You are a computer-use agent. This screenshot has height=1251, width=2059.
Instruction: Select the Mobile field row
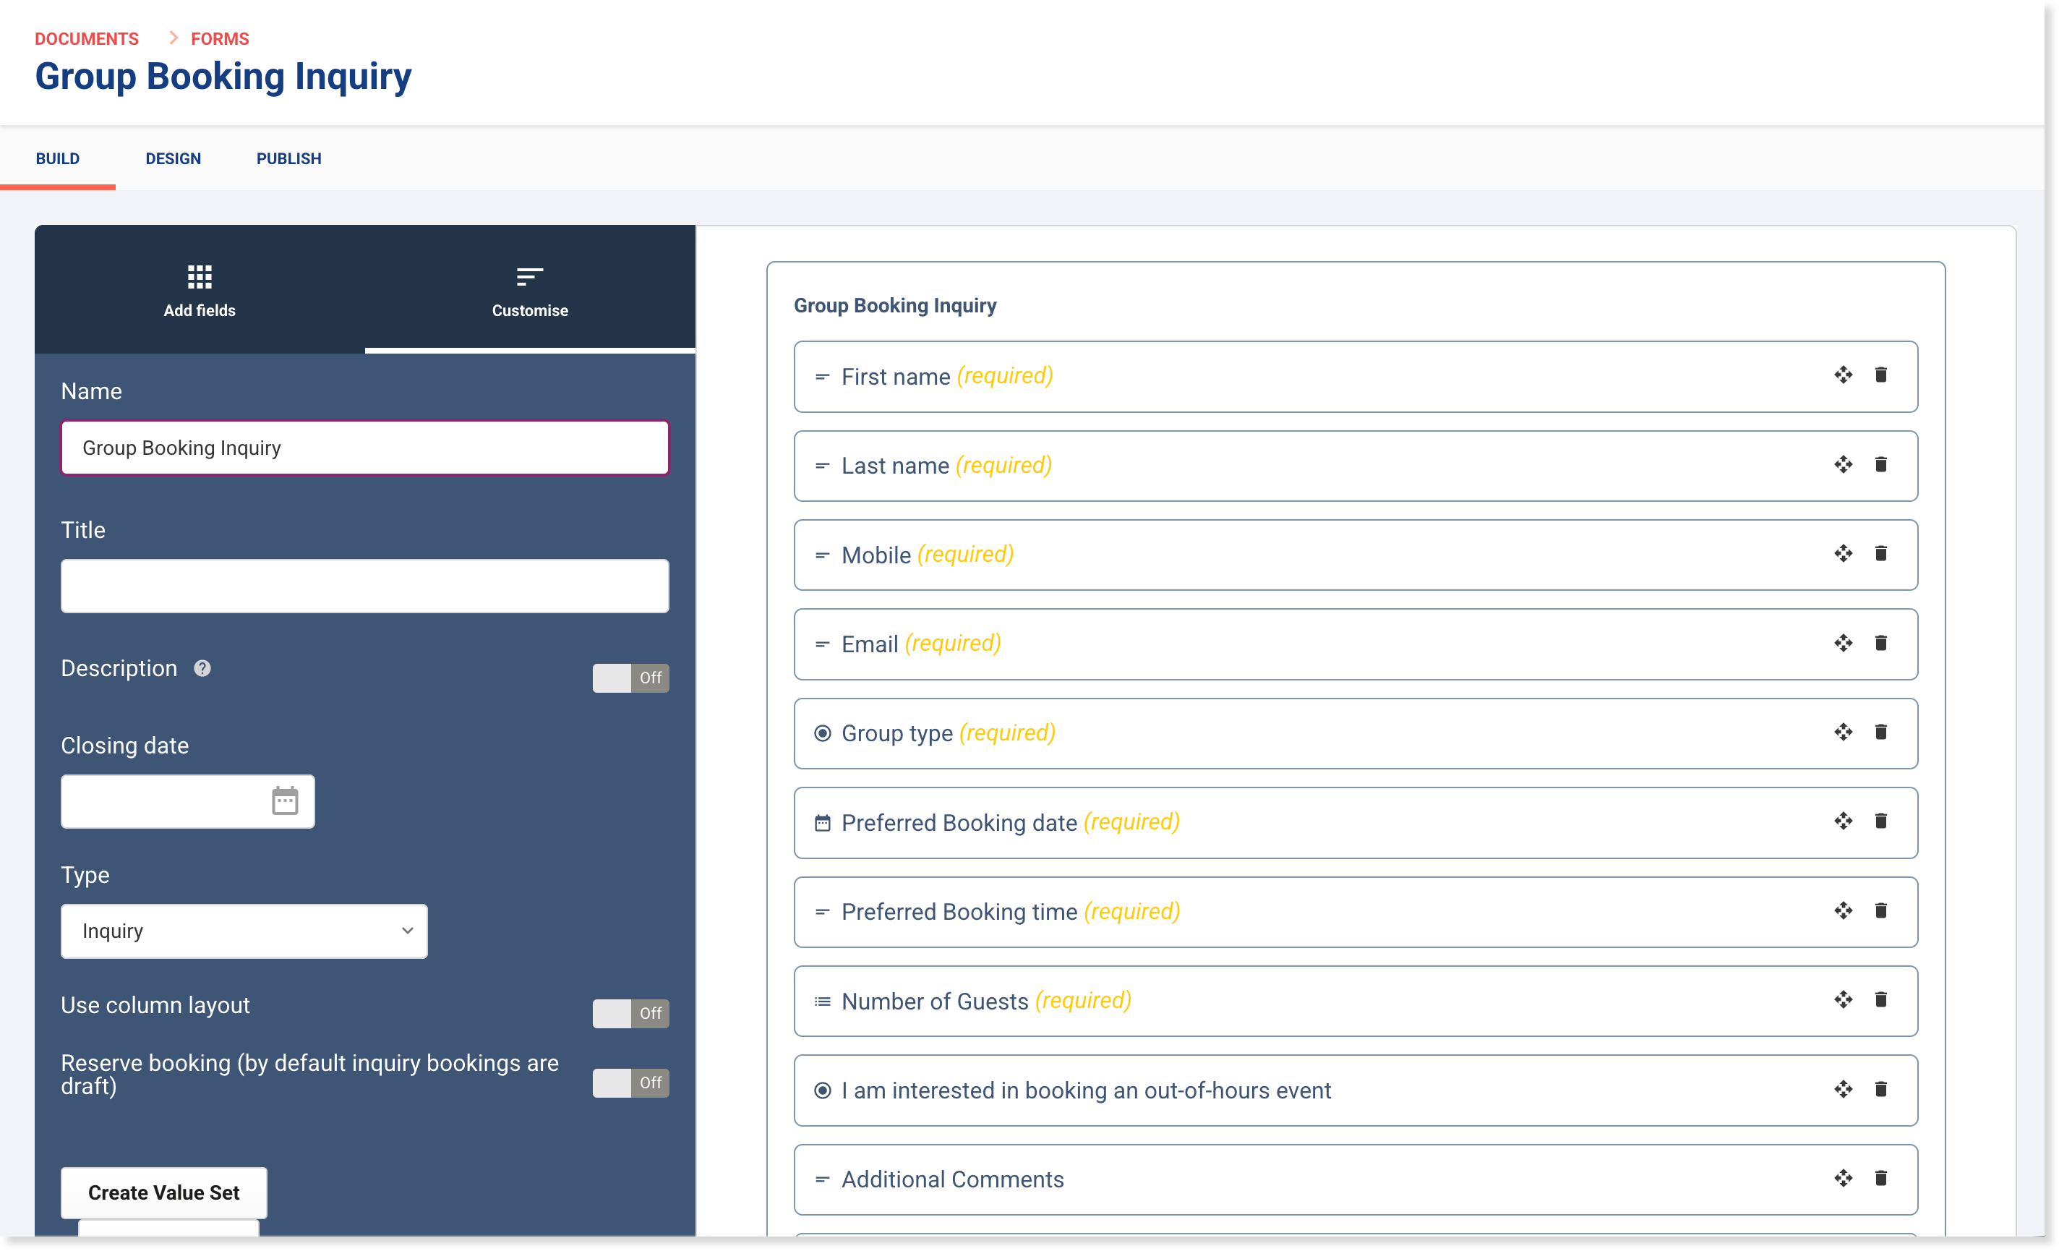tap(1356, 555)
